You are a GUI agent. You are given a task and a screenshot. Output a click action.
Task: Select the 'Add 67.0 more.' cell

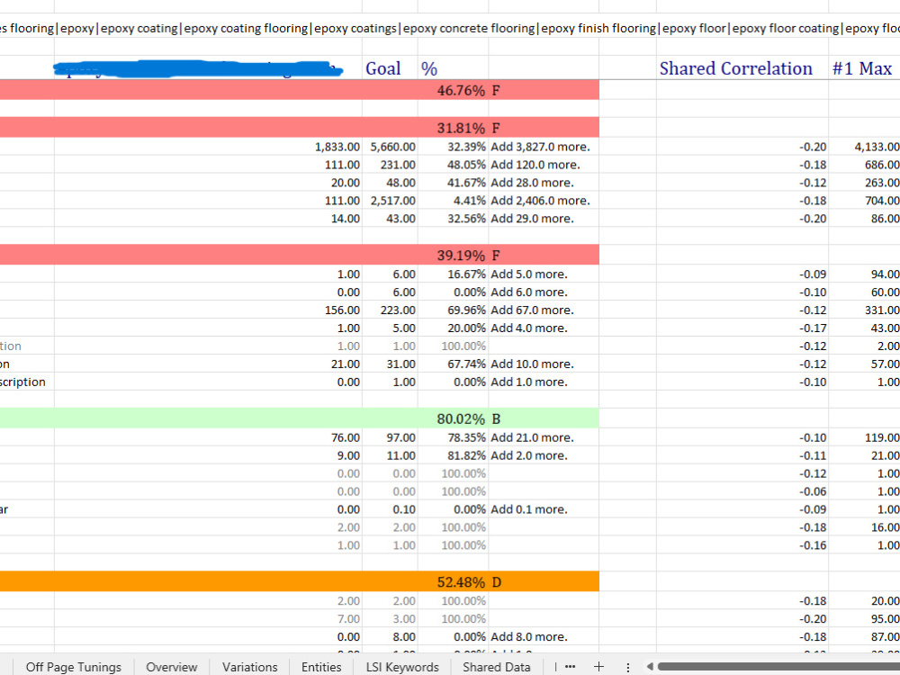[544, 310]
